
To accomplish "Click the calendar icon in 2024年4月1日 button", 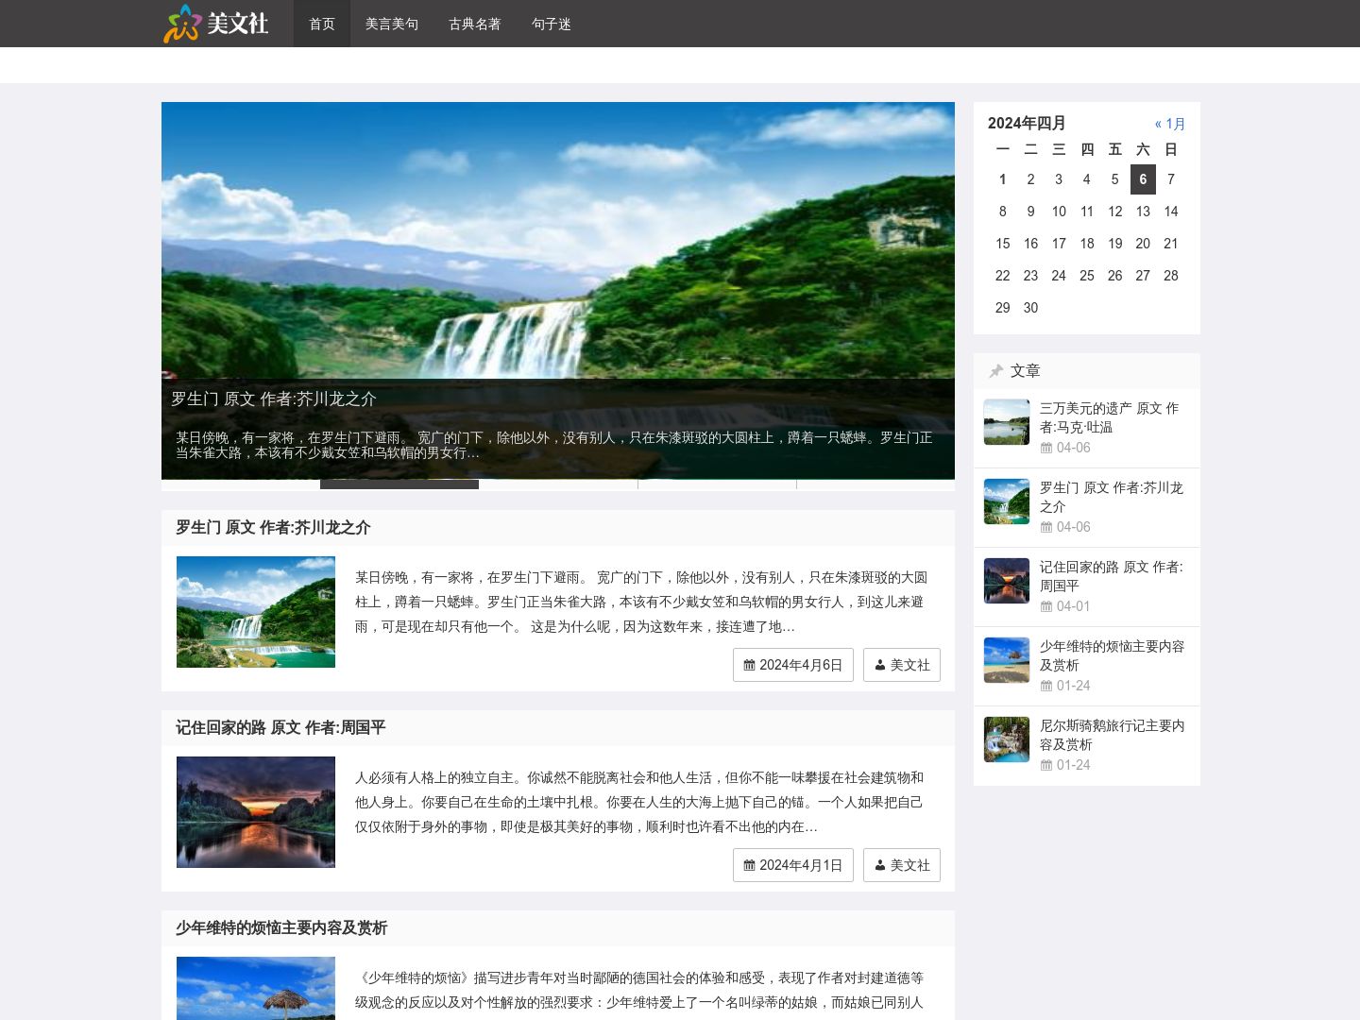I will (x=749, y=865).
